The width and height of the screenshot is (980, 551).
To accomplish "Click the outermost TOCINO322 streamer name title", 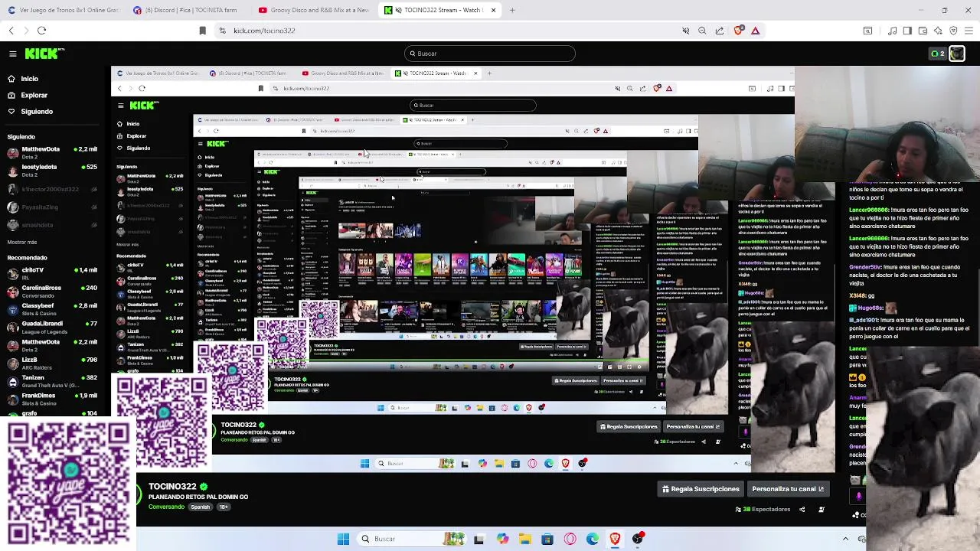I will coord(172,486).
